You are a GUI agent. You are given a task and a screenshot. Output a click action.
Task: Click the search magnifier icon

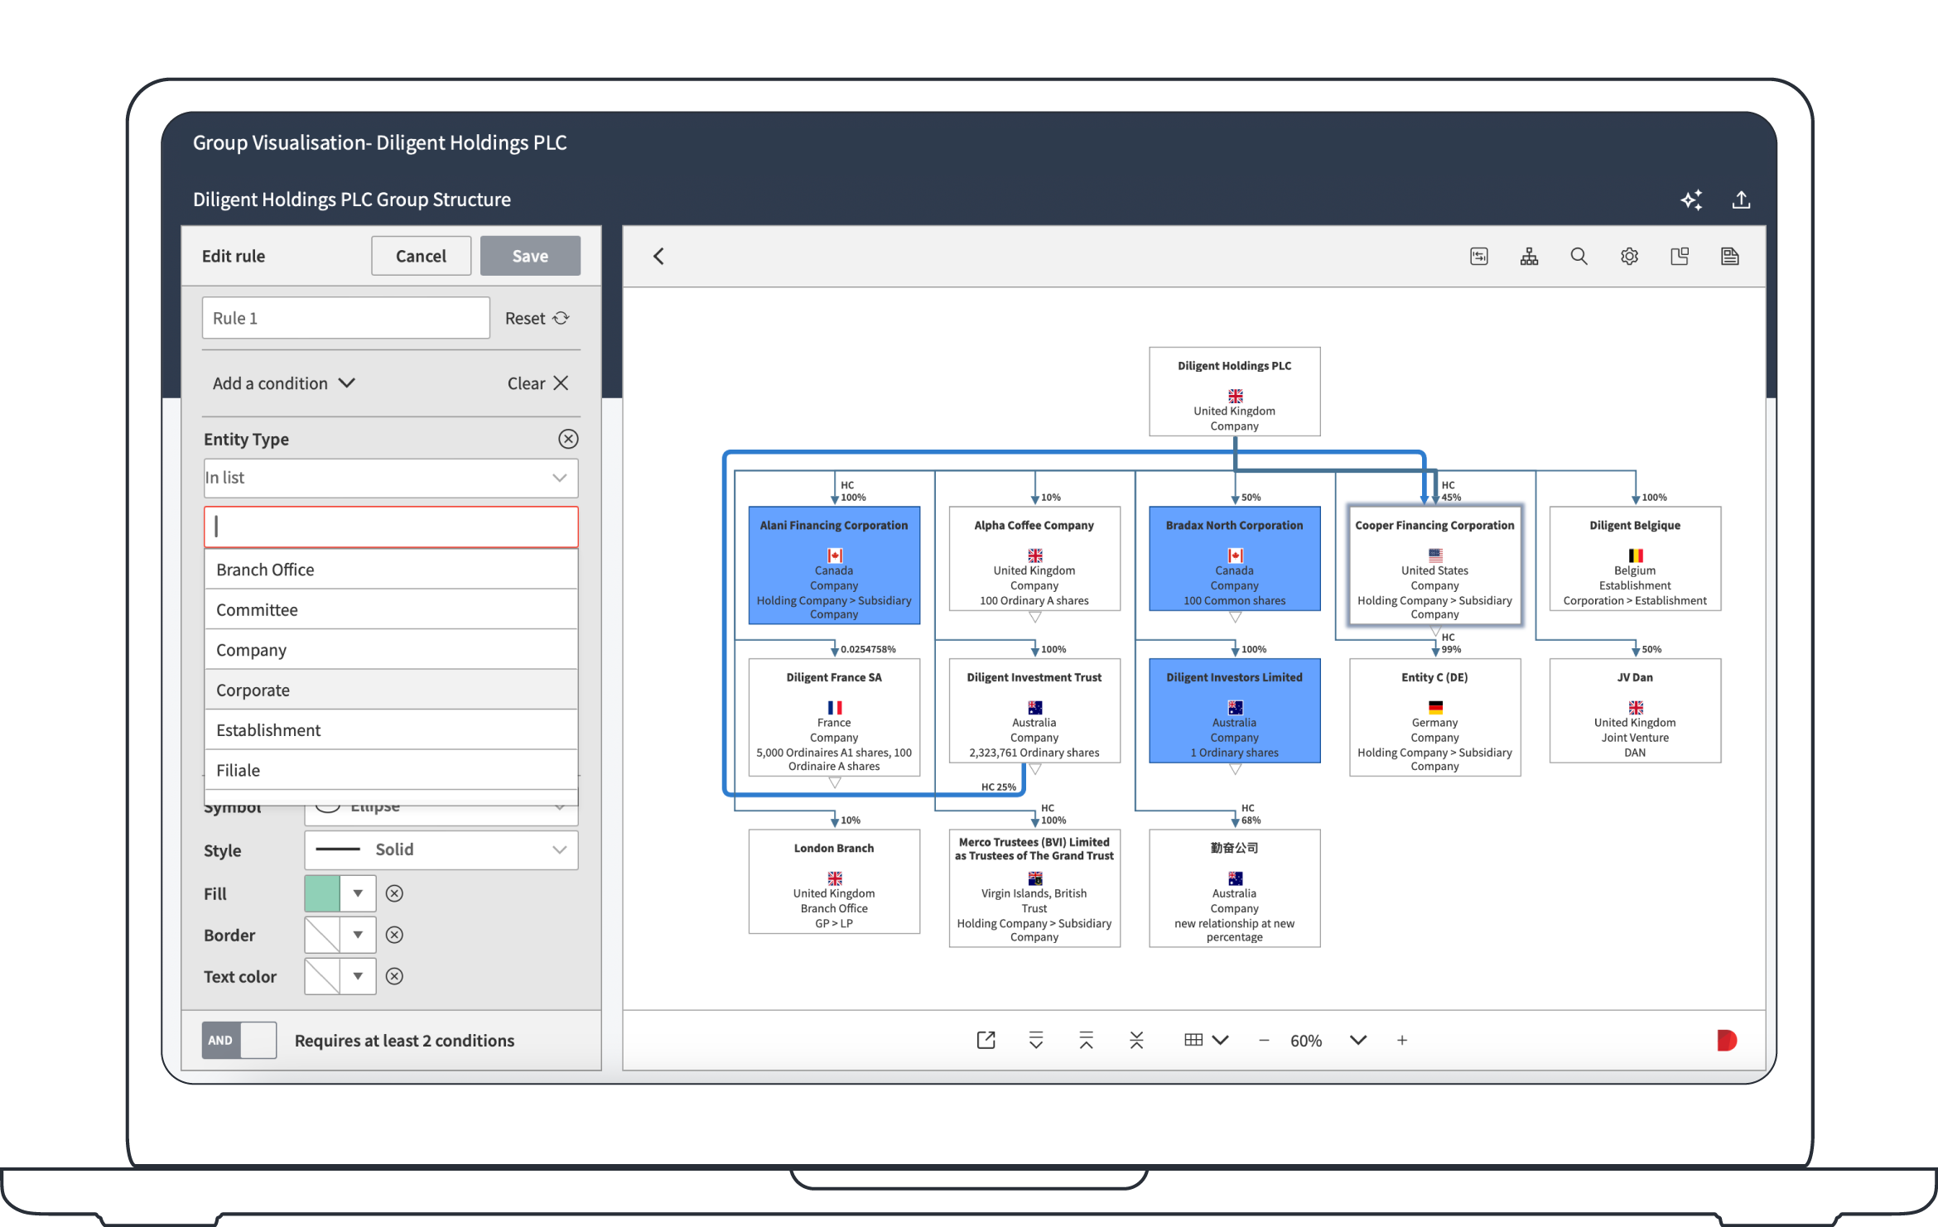[x=1579, y=257]
